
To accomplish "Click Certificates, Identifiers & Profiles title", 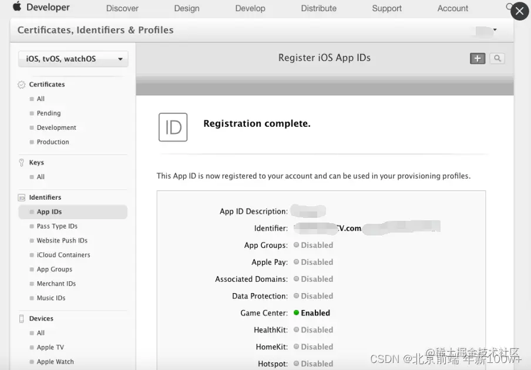I will click(96, 30).
